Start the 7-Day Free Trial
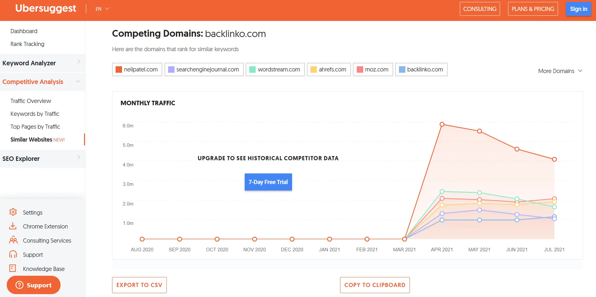 [268, 182]
